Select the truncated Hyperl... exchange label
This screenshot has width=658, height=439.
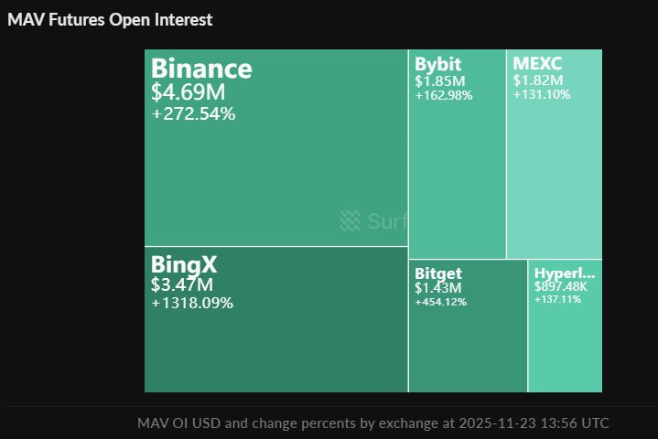[565, 273]
